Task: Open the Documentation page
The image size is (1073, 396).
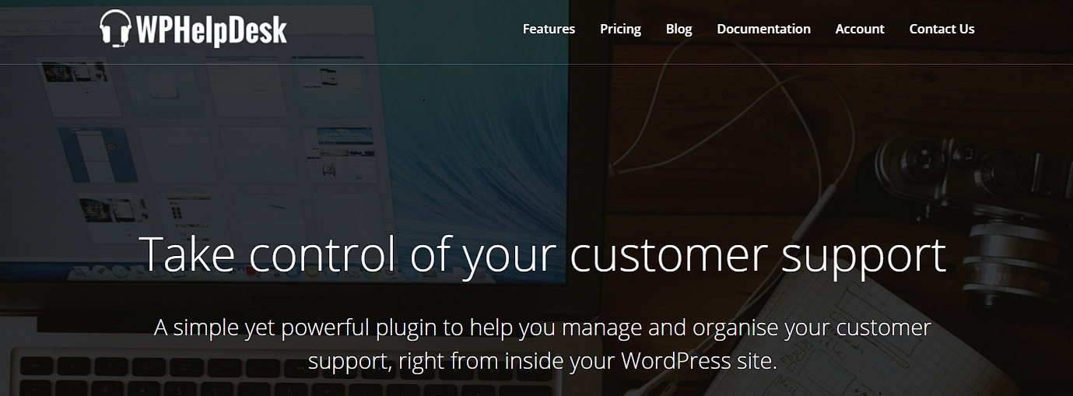Action: [x=763, y=29]
